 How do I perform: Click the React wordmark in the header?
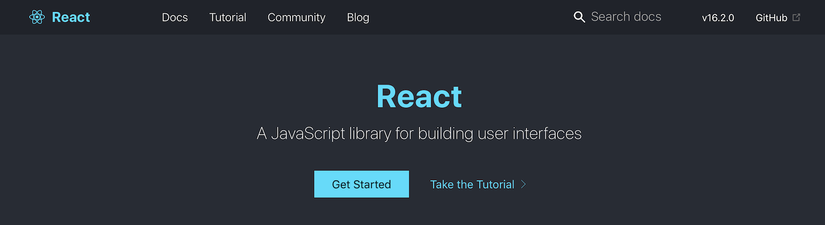click(x=71, y=17)
